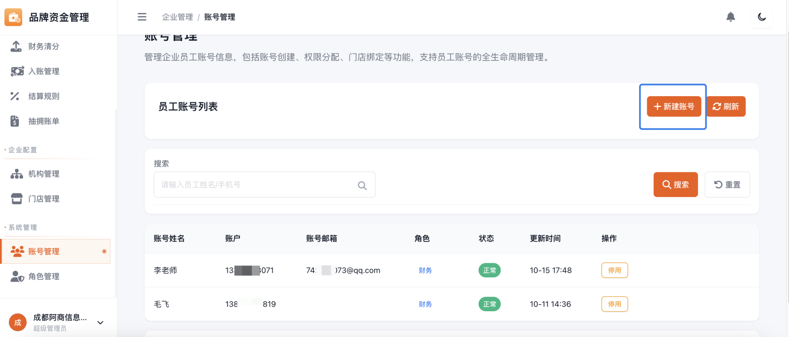Disable 李老师's account with 停用
The width and height of the screenshot is (789, 337).
coord(614,270)
